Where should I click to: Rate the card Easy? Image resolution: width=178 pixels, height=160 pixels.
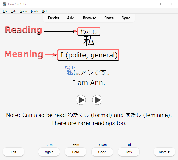(x=129, y=152)
